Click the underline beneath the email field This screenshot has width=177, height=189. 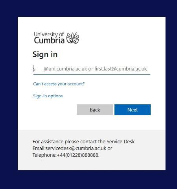(x=92, y=74)
